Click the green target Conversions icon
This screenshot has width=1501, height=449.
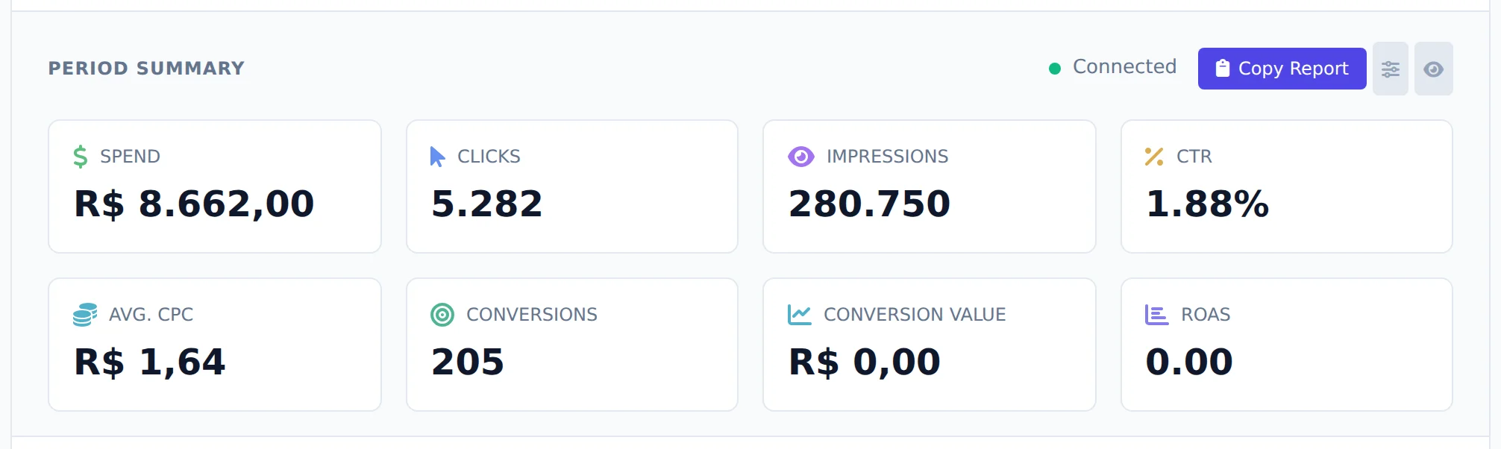click(442, 315)
